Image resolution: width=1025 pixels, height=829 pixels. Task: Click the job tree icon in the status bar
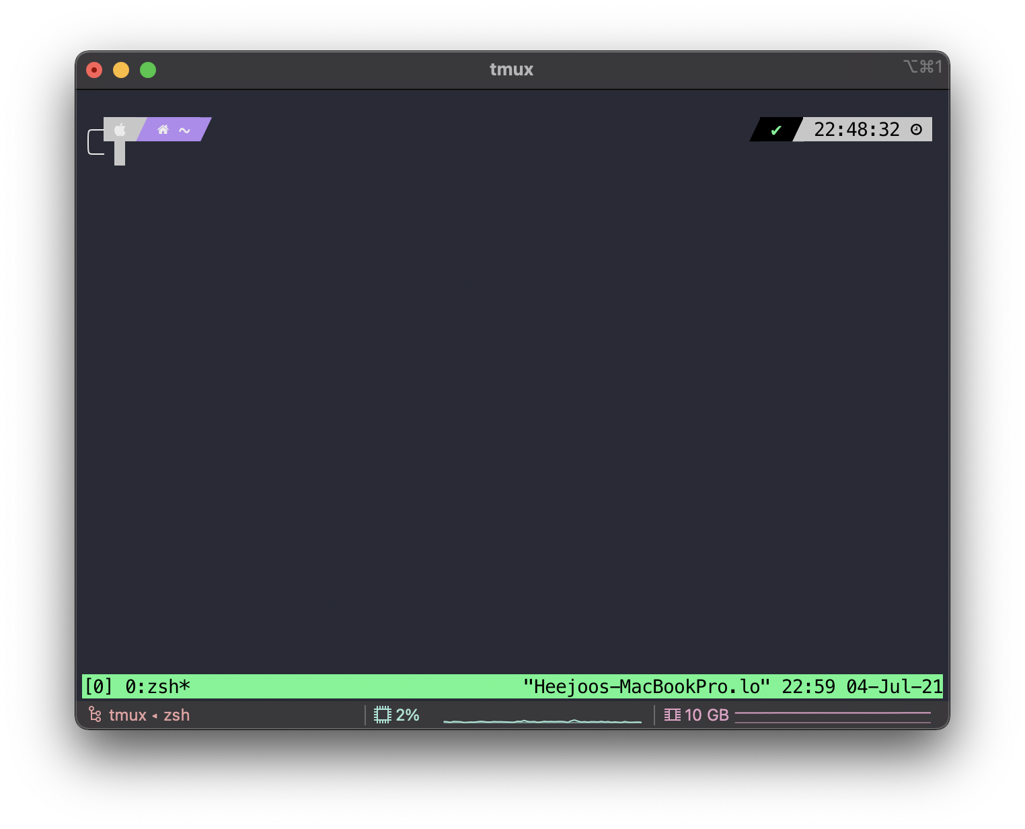pos(95,715)
